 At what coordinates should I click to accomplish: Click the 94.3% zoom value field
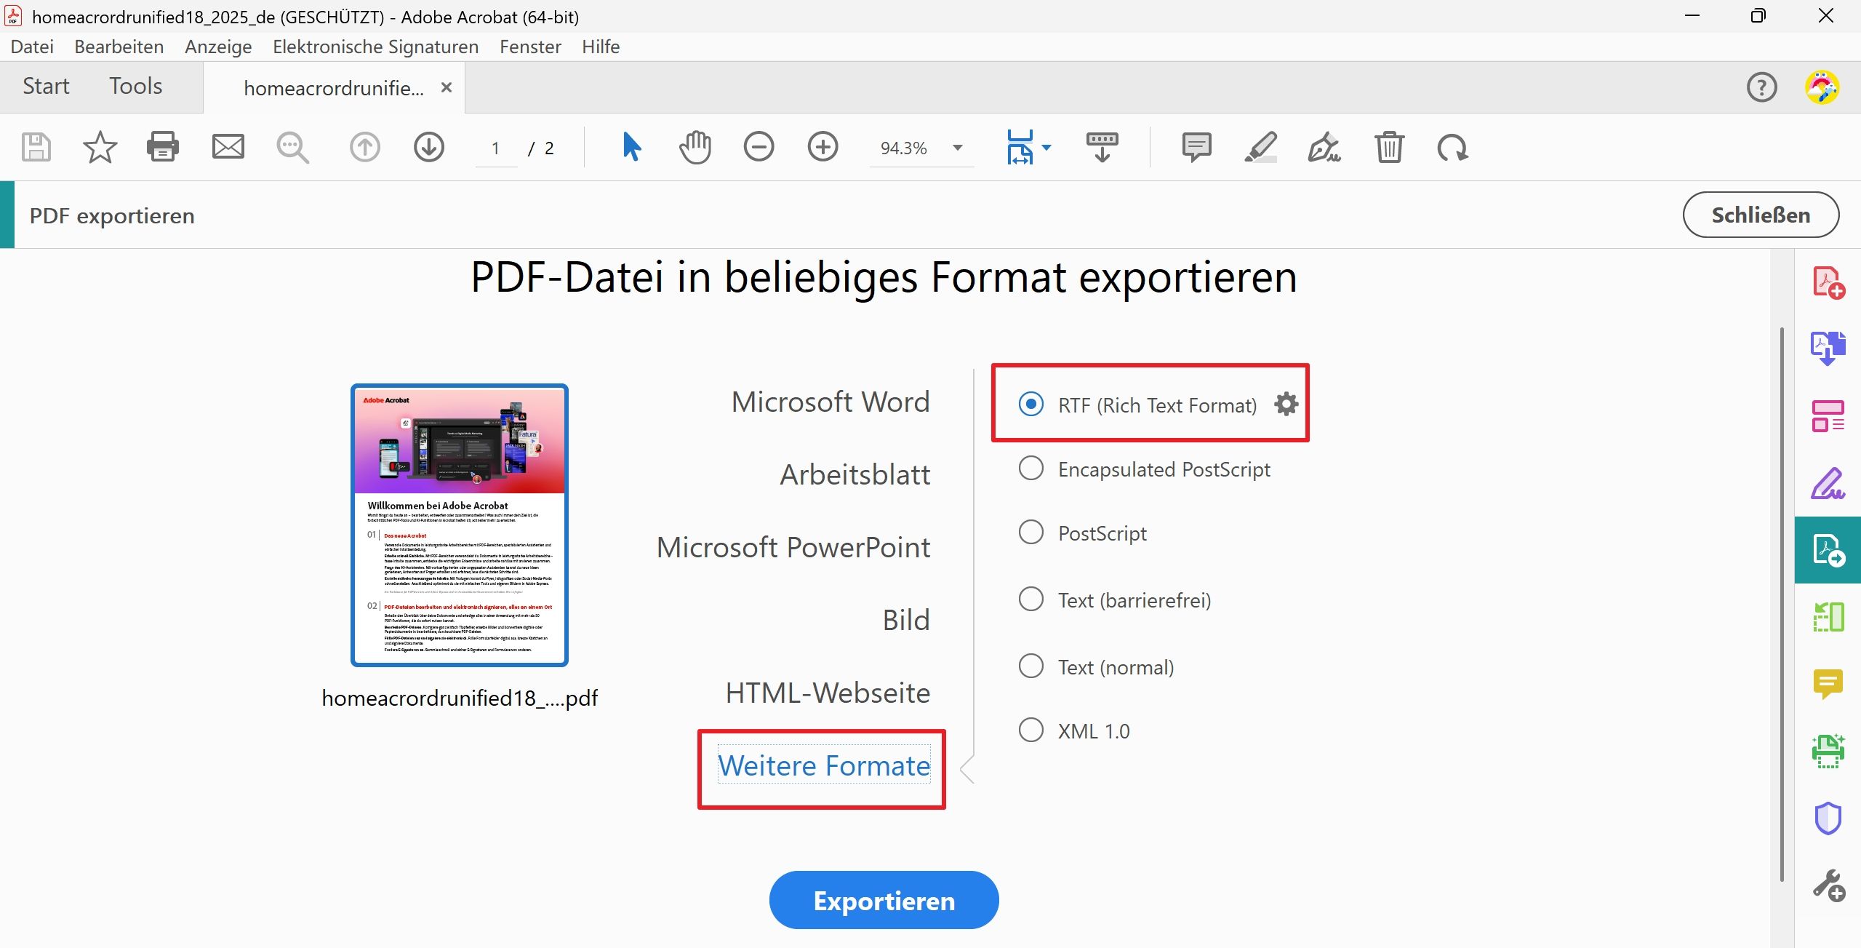904,148
